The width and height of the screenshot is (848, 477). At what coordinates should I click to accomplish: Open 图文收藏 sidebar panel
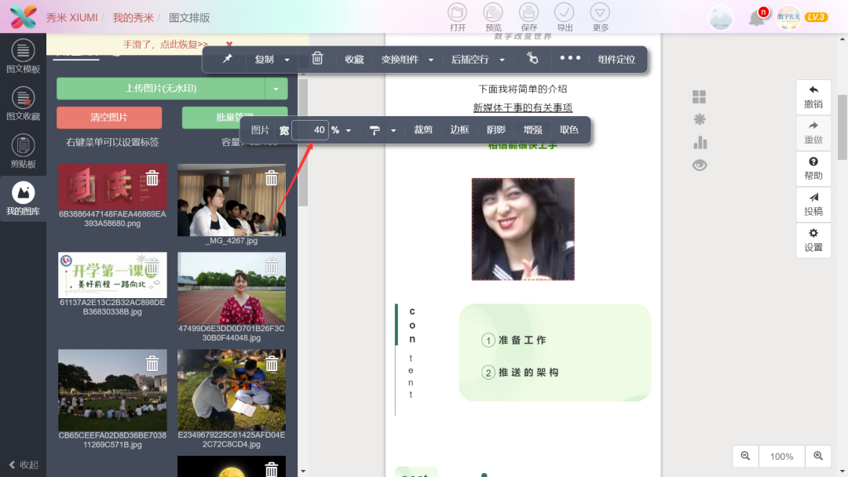click(x=23, y=104)
